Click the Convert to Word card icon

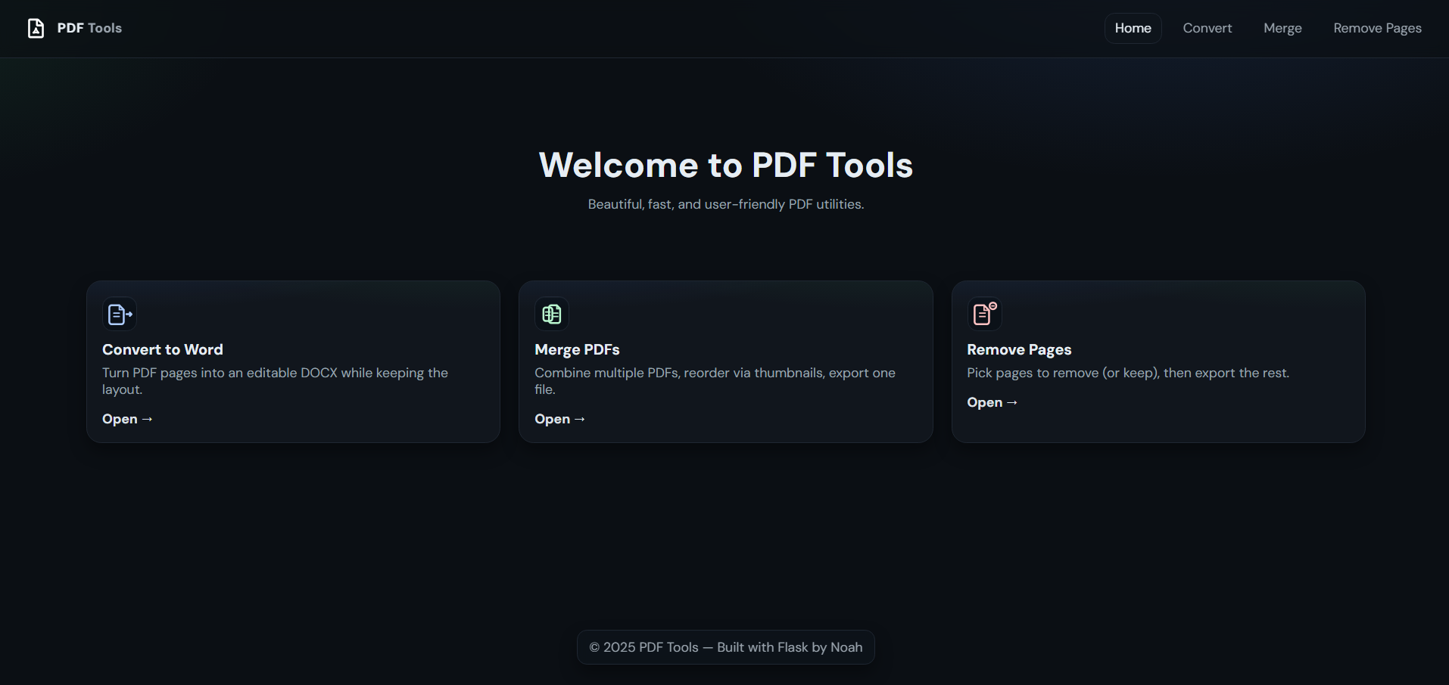click(120, 314)
